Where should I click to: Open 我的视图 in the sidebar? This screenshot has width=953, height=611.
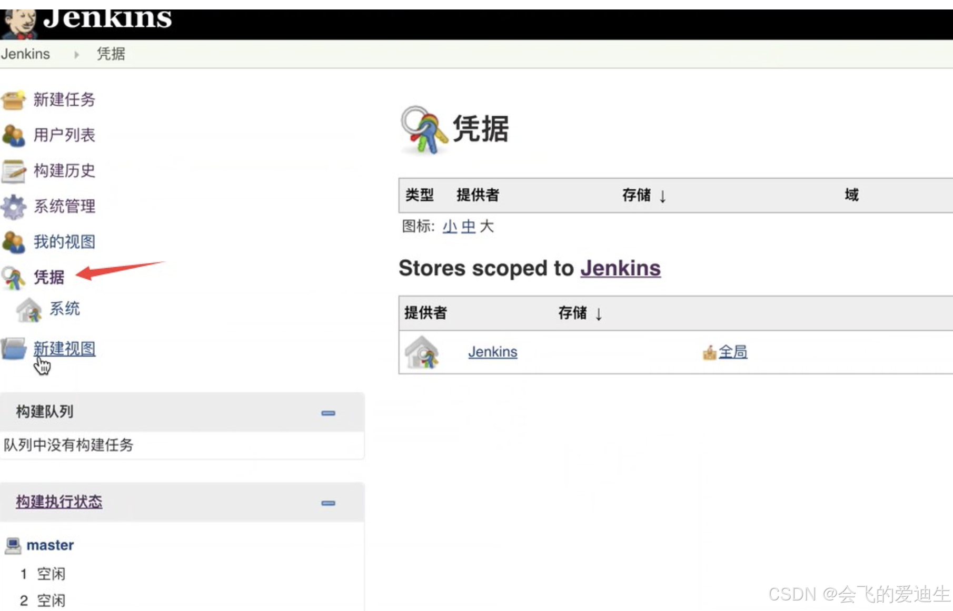pyautogui.click(x=64, y=242)
